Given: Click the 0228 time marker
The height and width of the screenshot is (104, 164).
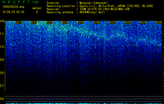Looking at the screenshot, I should tap(127, 22).
